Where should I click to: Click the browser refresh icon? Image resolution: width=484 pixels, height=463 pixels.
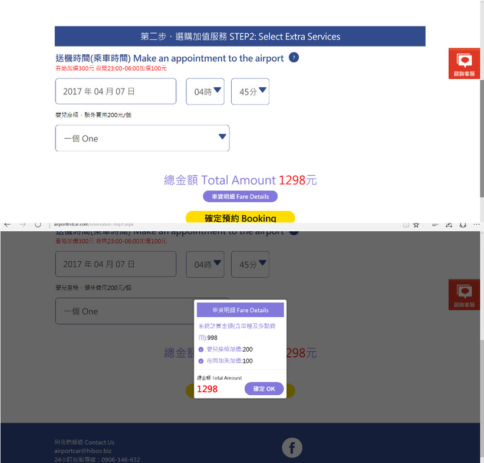tap(37, 225)
